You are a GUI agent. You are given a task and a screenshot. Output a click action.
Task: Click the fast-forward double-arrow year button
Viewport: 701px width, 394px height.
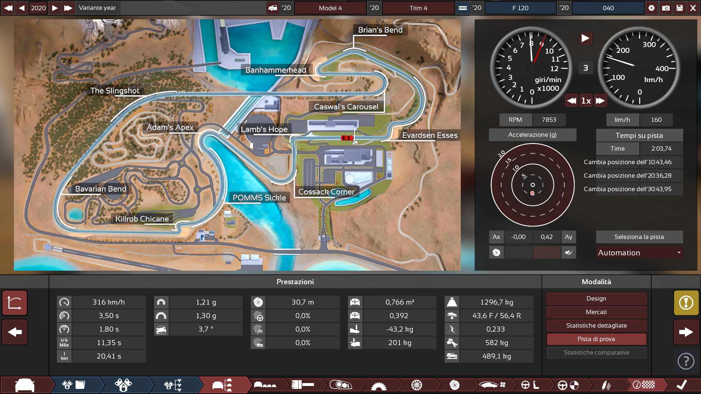[68, 8]
